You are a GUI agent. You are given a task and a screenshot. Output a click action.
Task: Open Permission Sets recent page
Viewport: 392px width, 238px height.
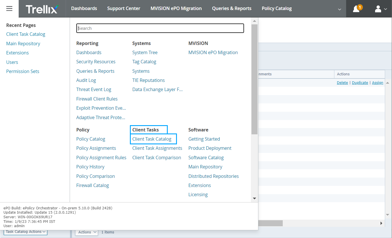coord(23,71)
